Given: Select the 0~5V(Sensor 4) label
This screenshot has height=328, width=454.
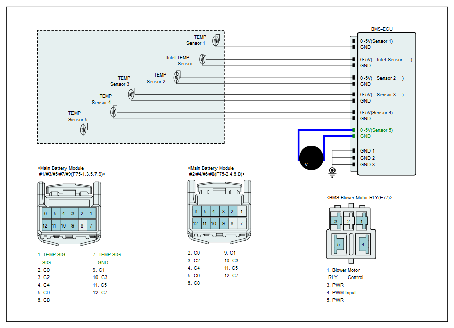Looking at the screenshot, I should 376,113.
